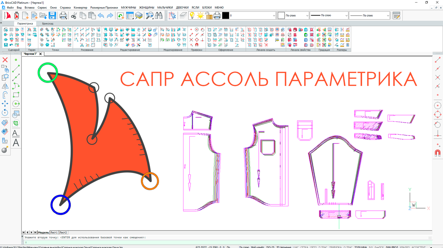This screenshot has width=443, height=248.
Task: Open the Размерные Признаки menu
Action: click(x=104, y=7)
